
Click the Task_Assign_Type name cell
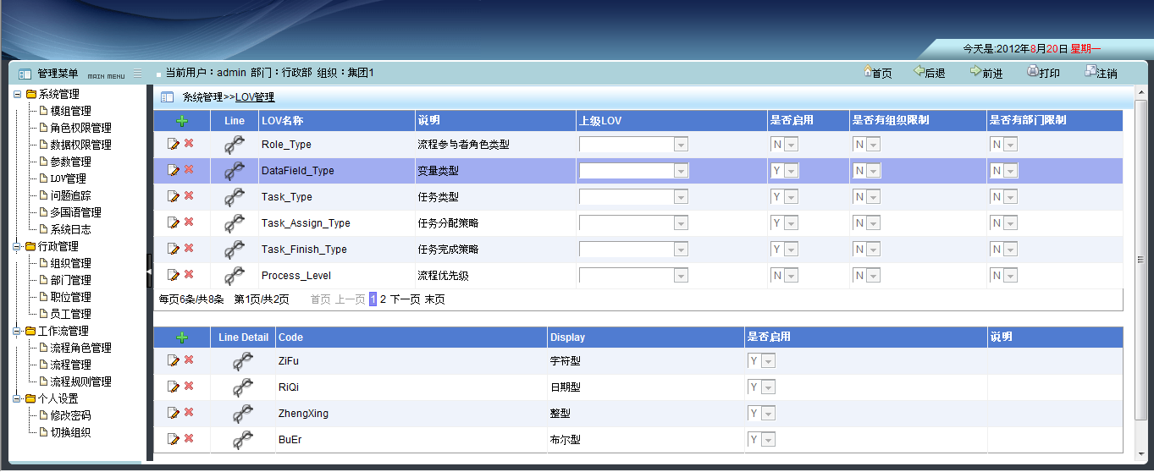336,223
